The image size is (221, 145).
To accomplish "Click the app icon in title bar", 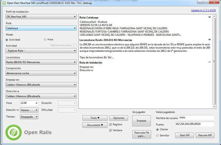I will tap(3, 3).
